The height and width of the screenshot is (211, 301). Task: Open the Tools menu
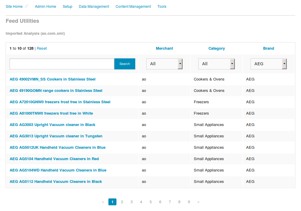coord(162,7)
